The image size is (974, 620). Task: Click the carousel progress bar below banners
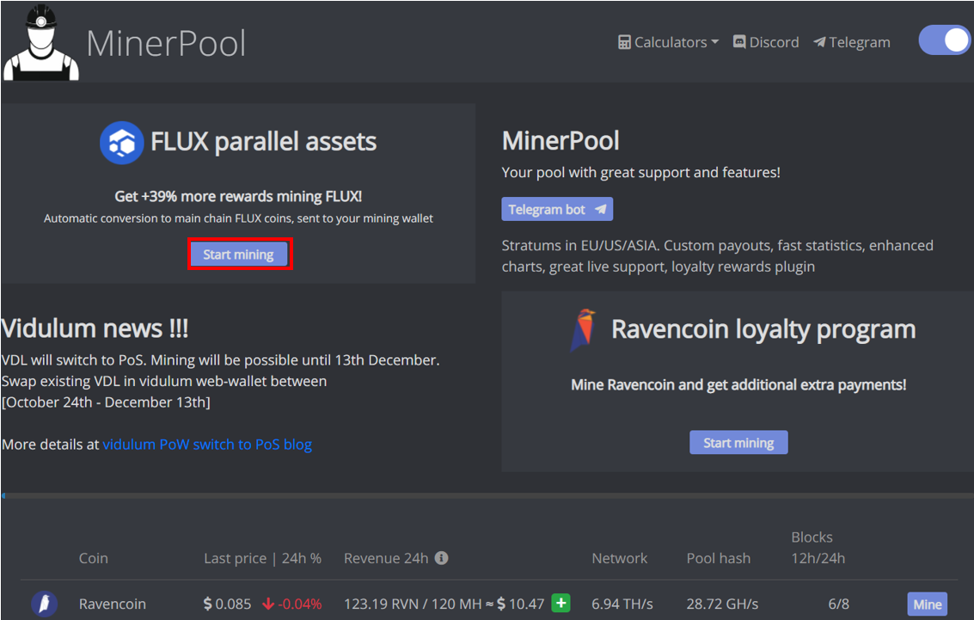(487, 496)
